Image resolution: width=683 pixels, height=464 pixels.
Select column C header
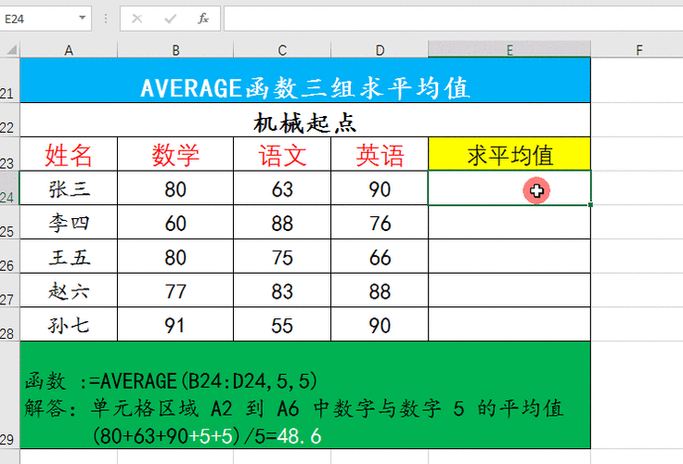tap(282, 50)
